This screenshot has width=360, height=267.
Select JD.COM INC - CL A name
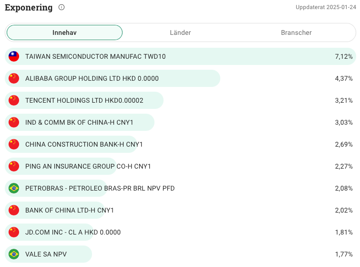(73, 232)
